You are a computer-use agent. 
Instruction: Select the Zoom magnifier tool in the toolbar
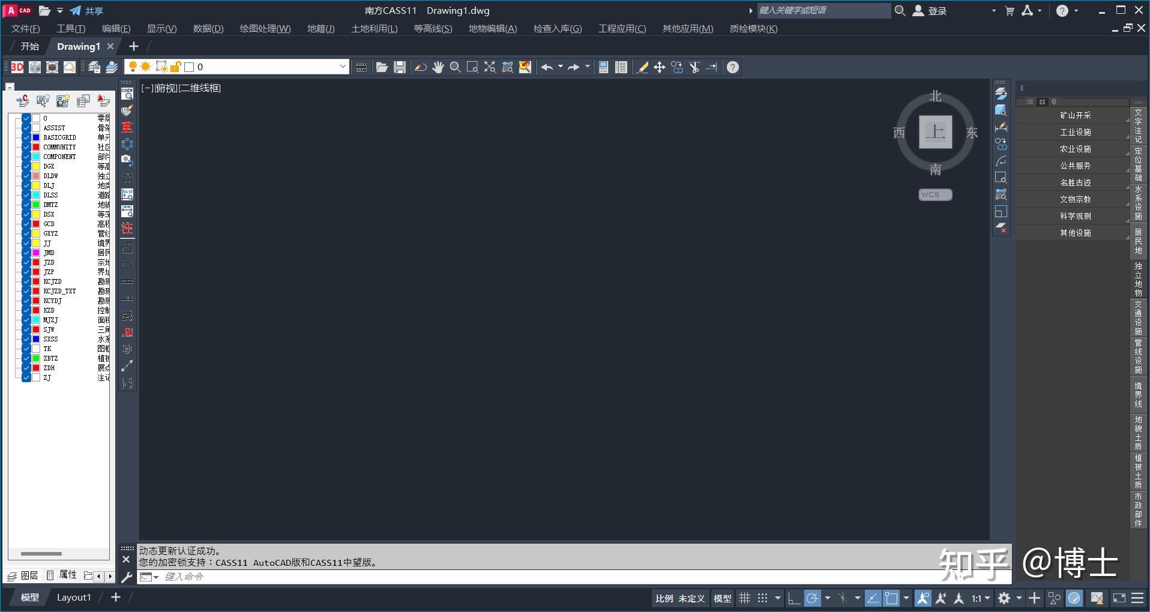click(455, 67)
